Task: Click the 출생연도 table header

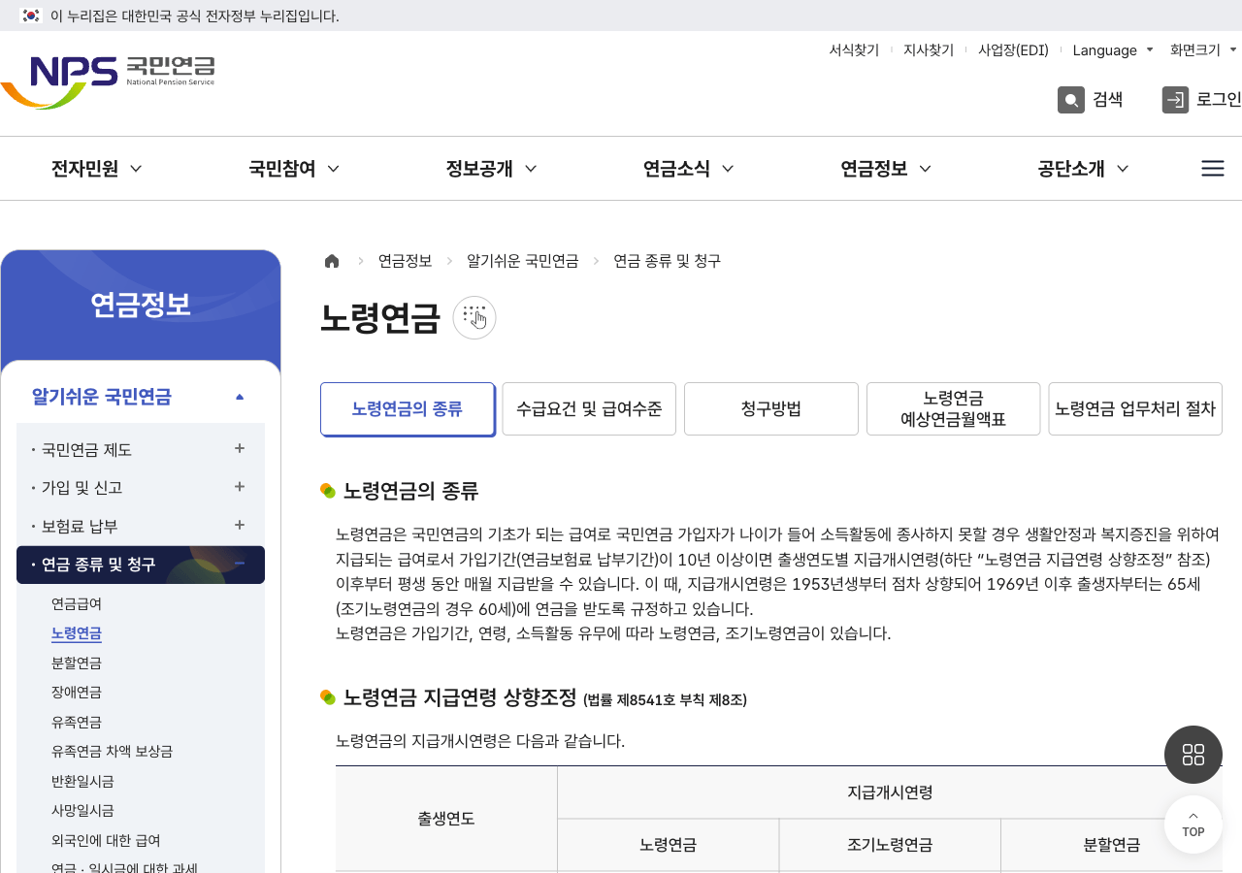Action: tap(446, 818)
